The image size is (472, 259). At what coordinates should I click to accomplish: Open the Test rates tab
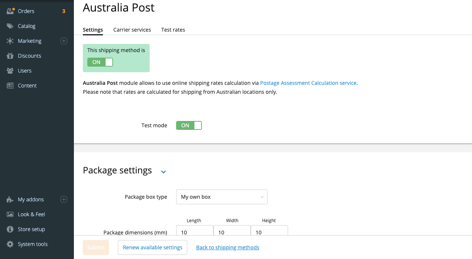click(x=173, y=30)
